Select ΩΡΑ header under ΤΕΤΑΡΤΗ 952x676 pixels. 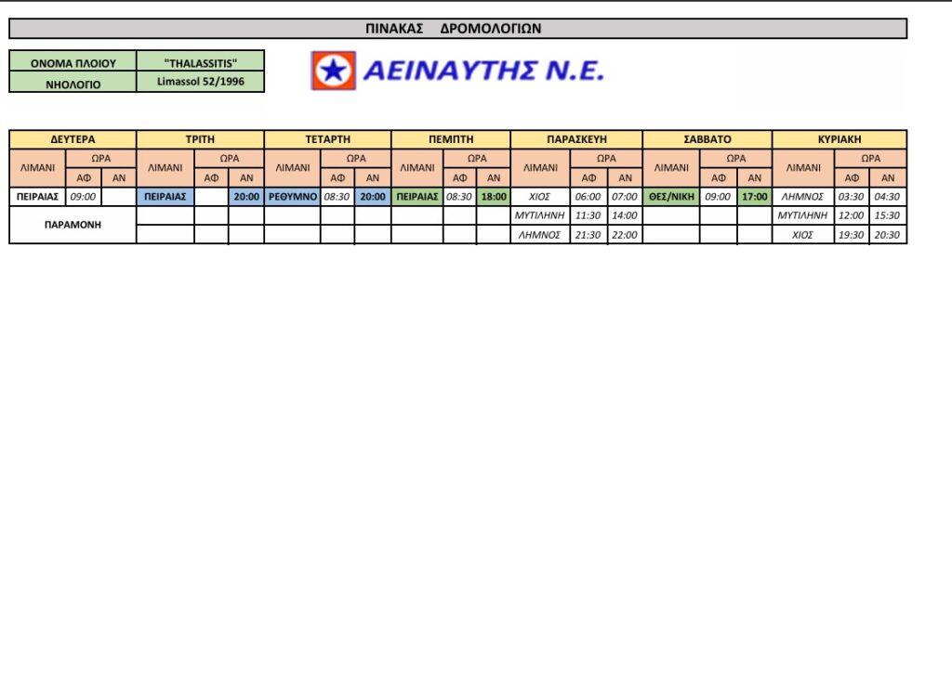356,158
